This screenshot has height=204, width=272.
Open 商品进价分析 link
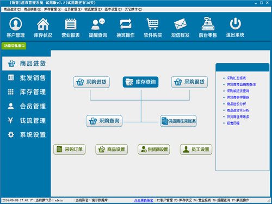click(x=236, y=104)
